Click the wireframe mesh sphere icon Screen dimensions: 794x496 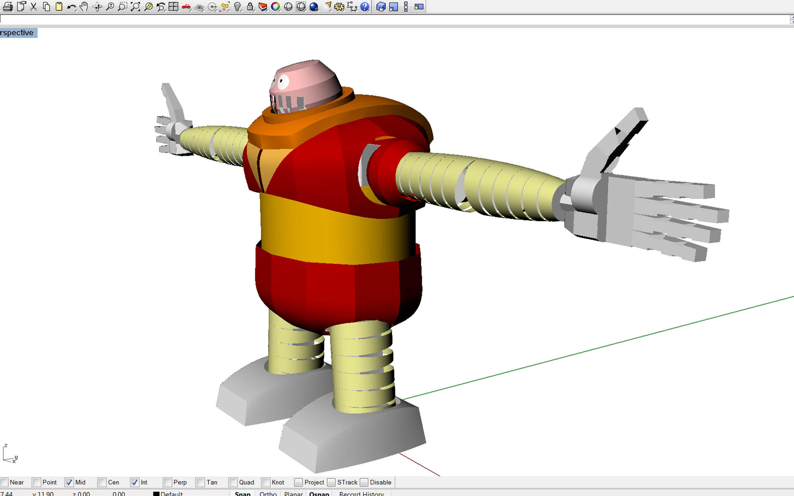click(x=301, y=7)
